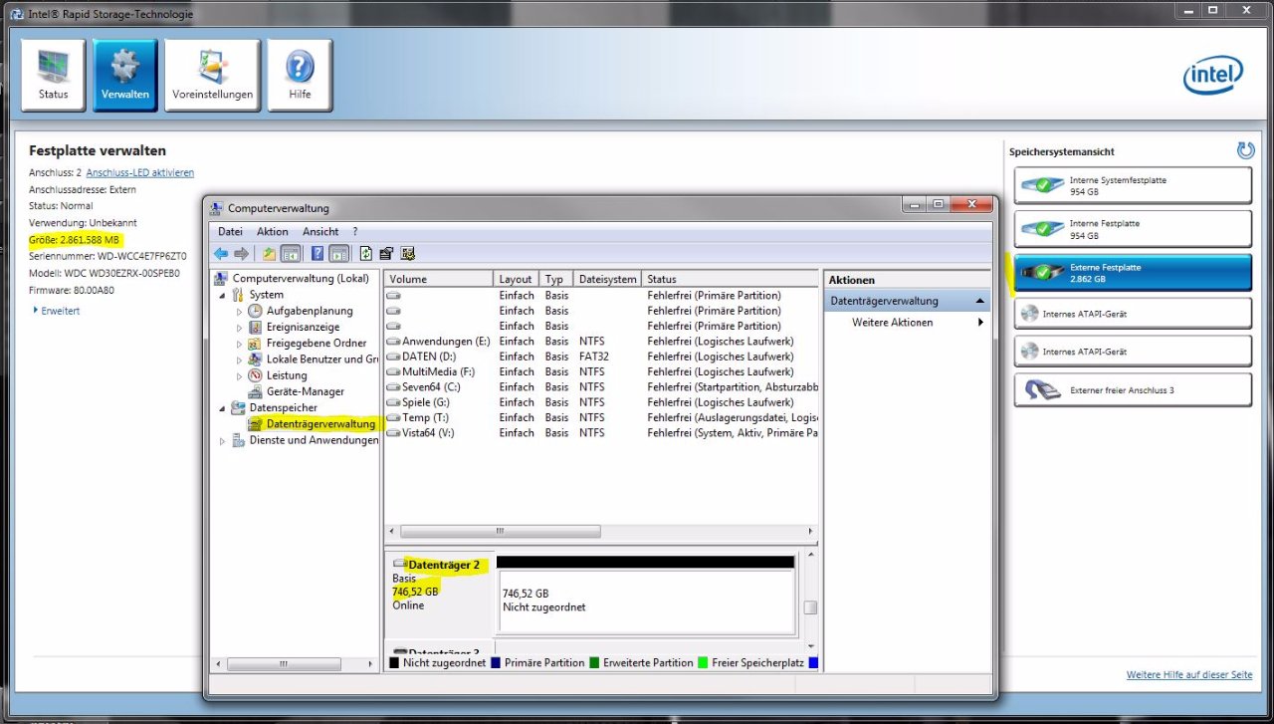
Task: Expand the Erweitert details section
Action: 56,311
